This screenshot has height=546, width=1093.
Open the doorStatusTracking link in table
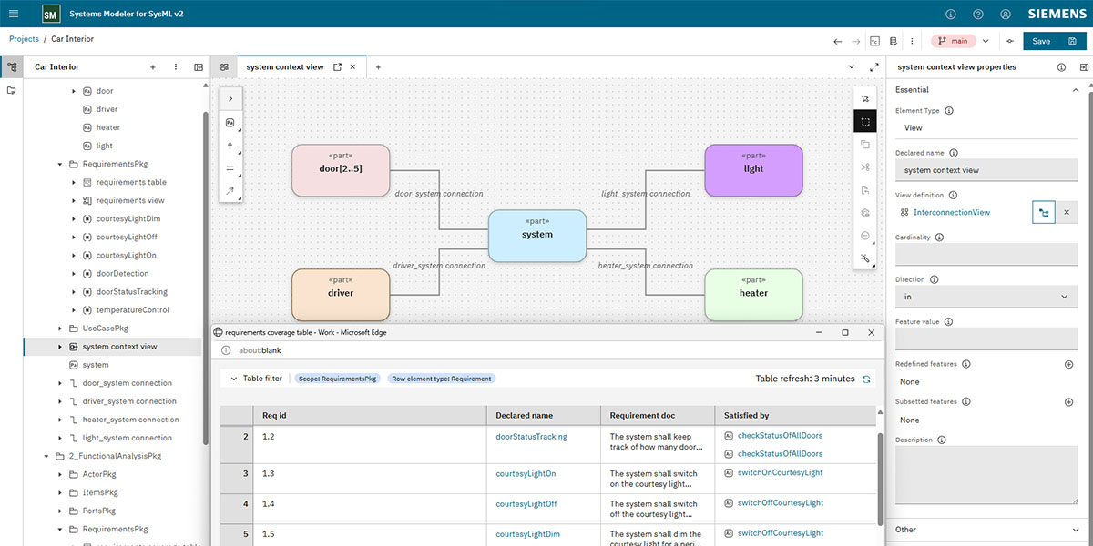(531, 437)
